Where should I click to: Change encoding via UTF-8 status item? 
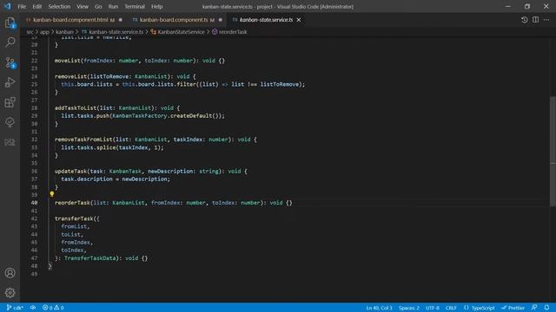point(433,308)
